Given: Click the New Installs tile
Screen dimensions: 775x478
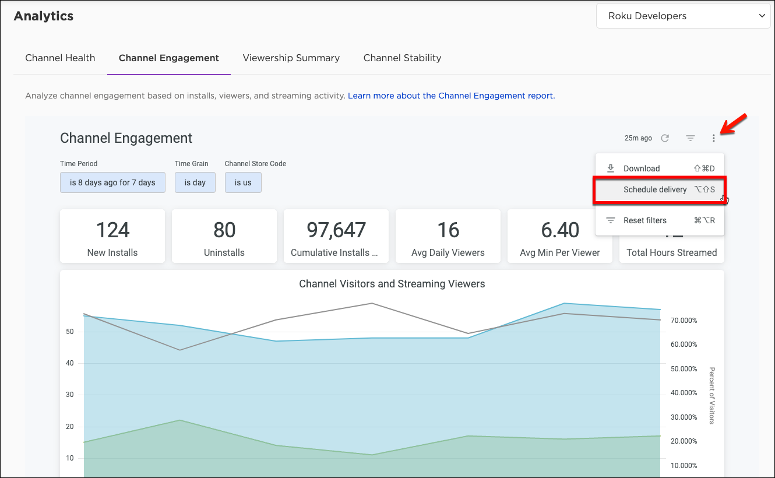Looking at the screenshot, I should 112,237.
